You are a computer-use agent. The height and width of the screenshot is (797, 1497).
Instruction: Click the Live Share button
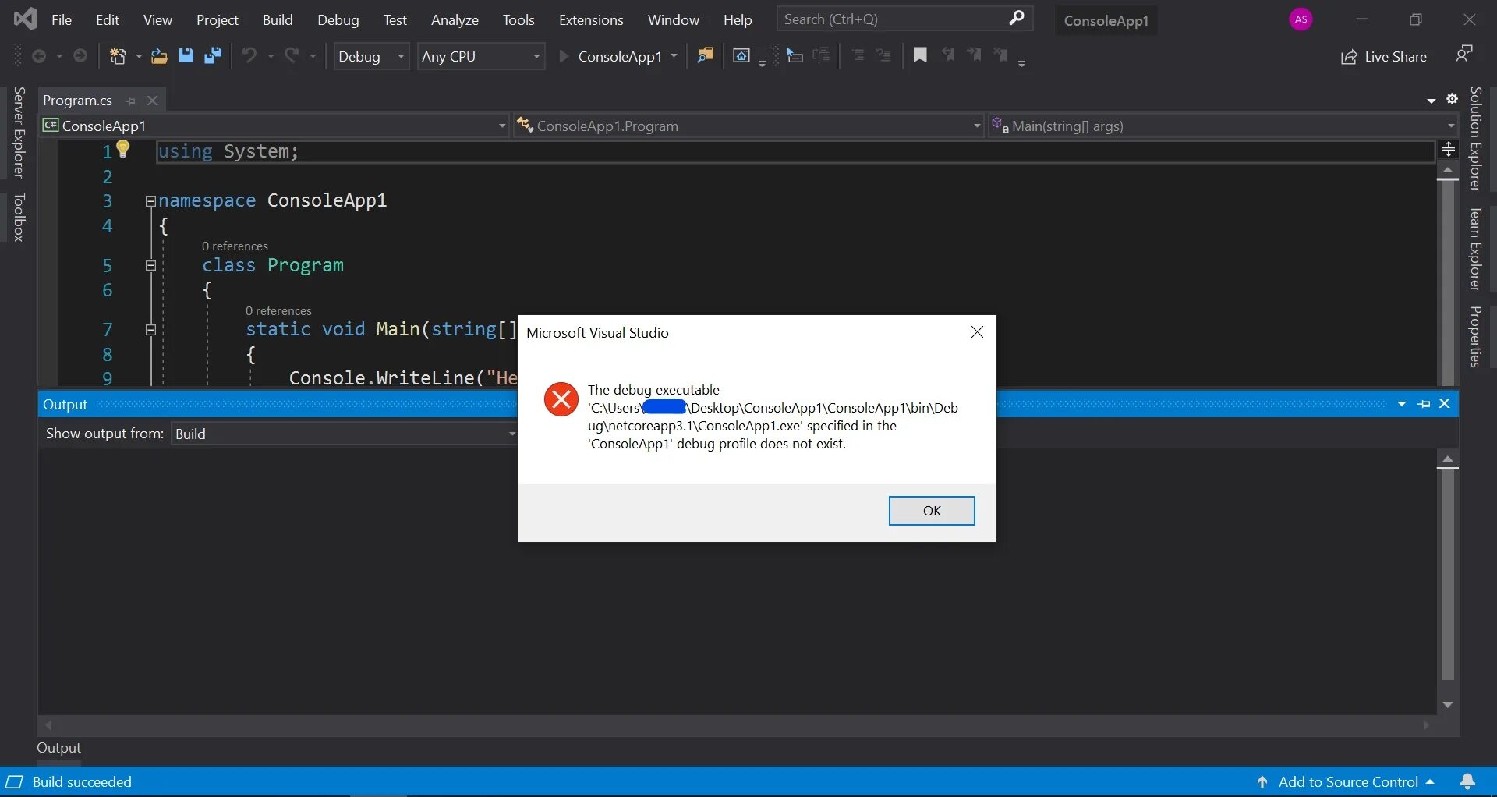coord(1384,56)
